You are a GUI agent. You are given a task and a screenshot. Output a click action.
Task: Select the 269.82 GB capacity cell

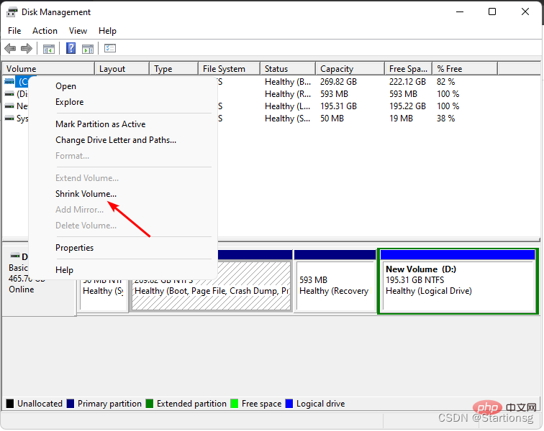[x=338, y=82]
